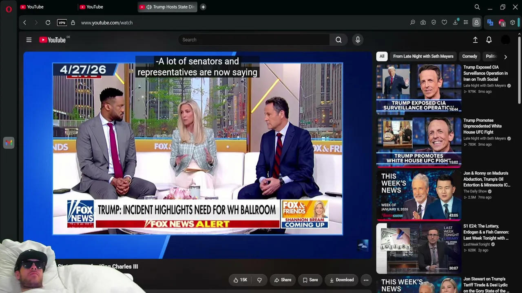Screen dimensions: 522x293
Task: Open the colorful sidebar app icon
Action: point(9,143)
